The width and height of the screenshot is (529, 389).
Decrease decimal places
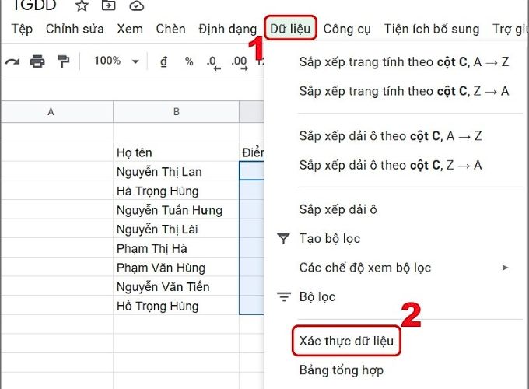point(214,63)
